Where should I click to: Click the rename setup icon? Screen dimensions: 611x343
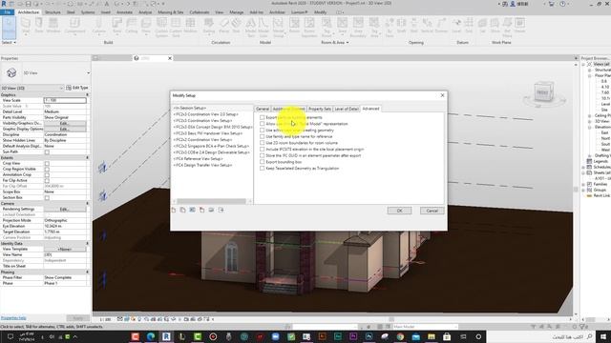[x=192, y=210]
